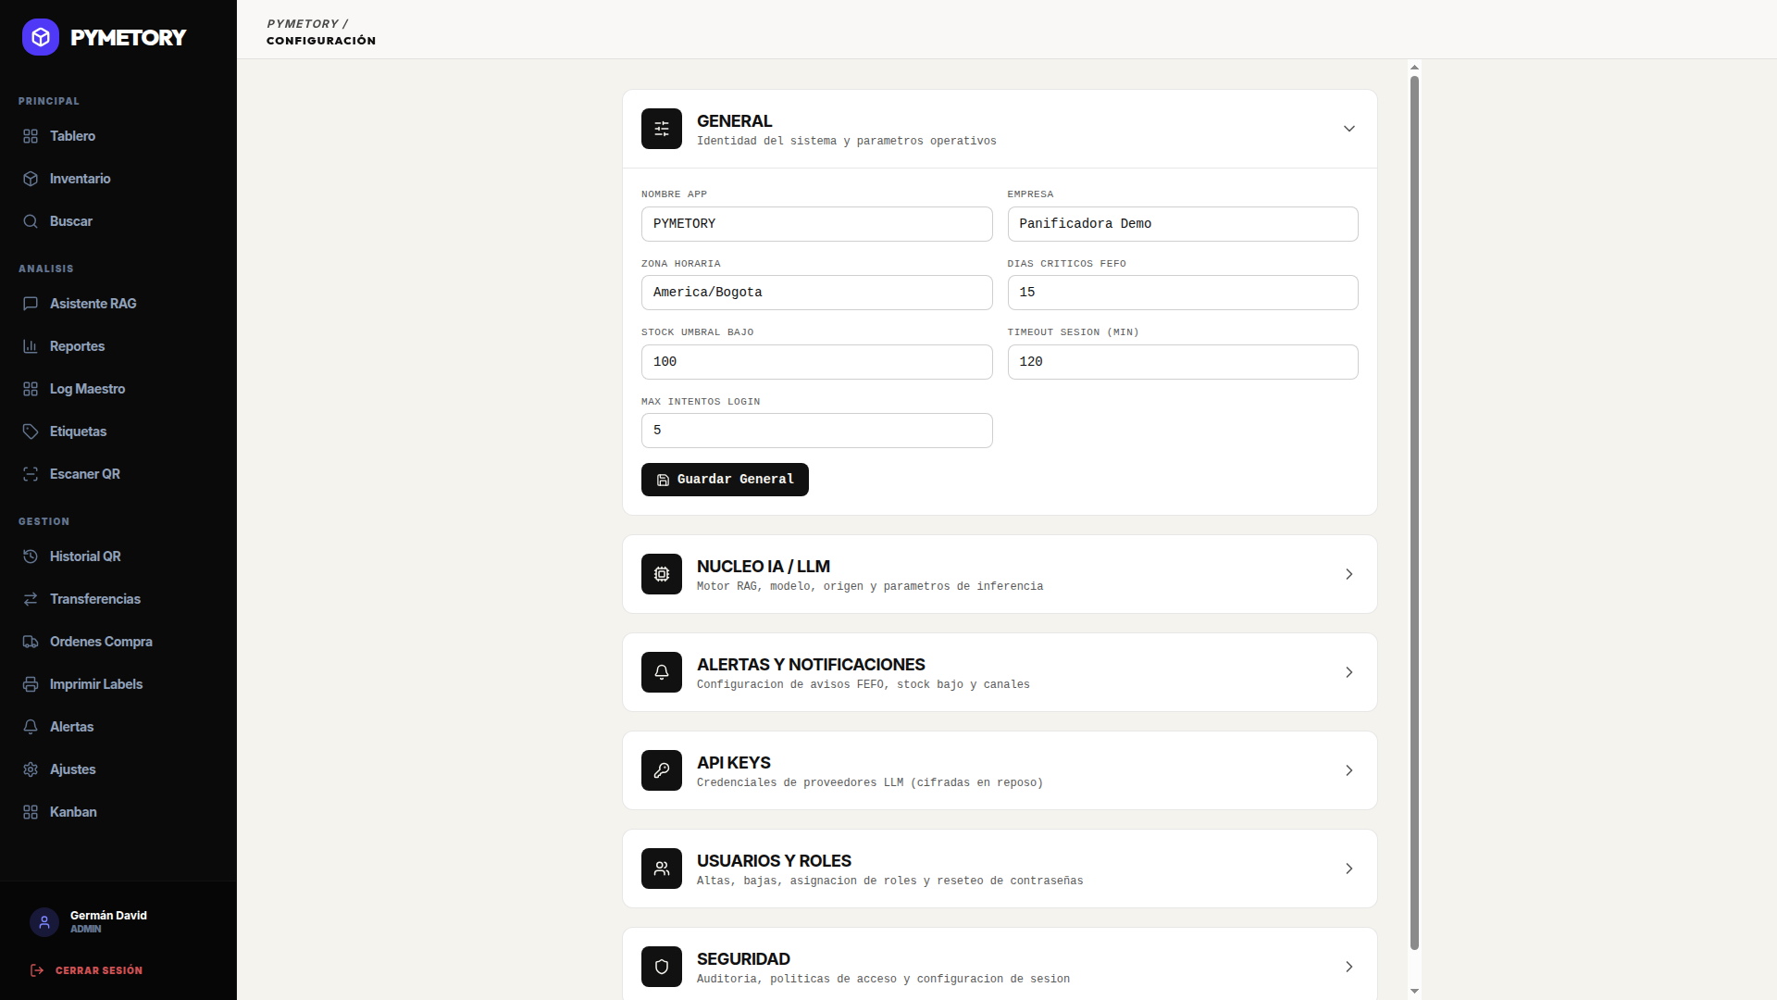Image resolution: width=1777 pixels, height=1000 pixels.
Task: Click the shield icon next to SEGURIDAD
Action: pyautogui.click(x=662, y=967)
